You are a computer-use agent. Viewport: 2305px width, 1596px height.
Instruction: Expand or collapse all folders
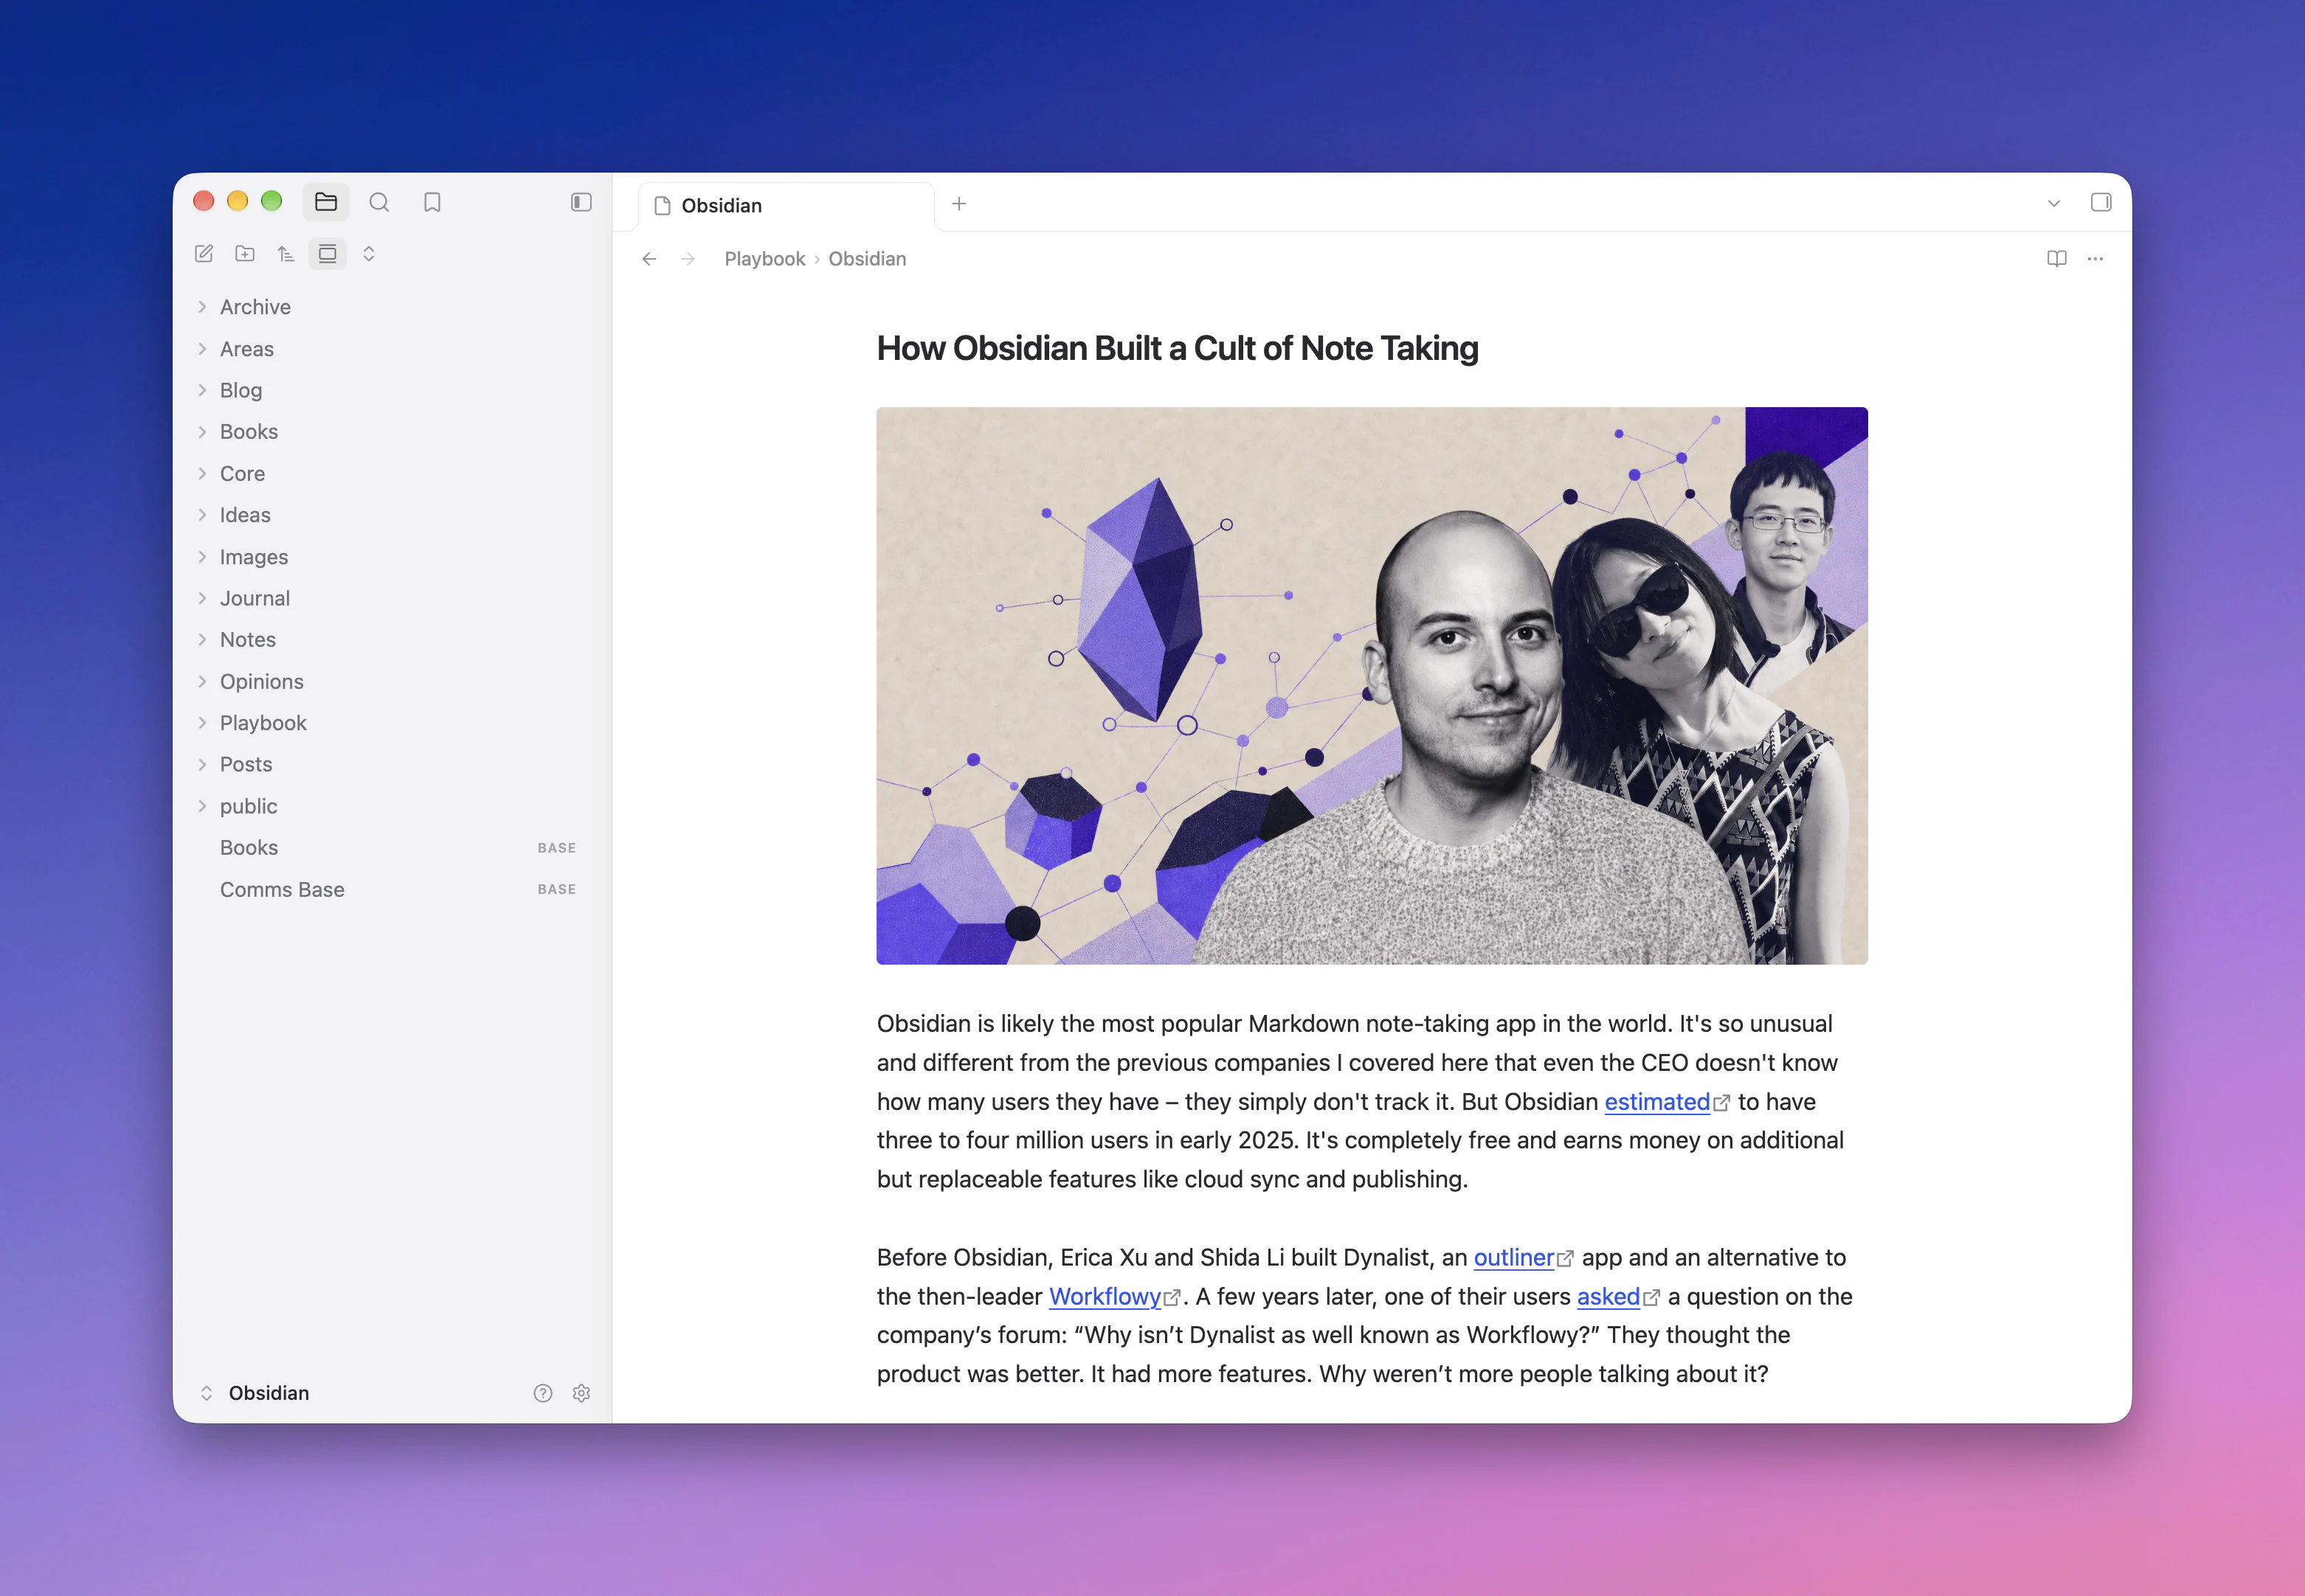(369, 254)
